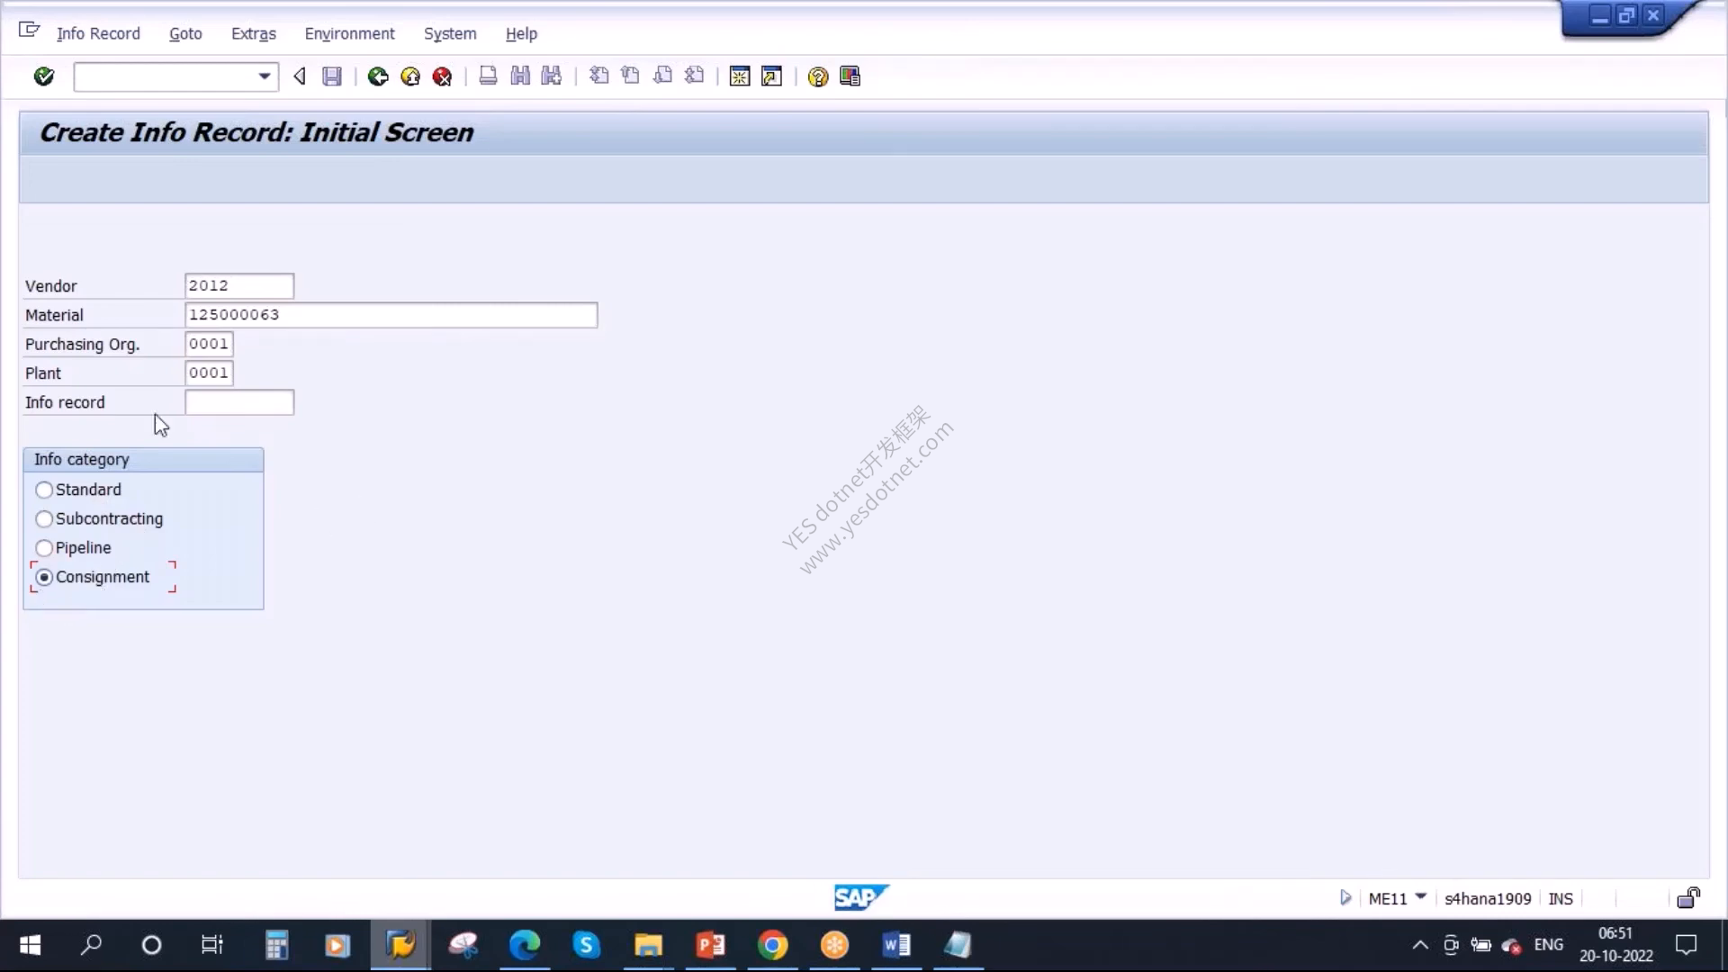The height and width of the screenshot is (972, 1728).
Task: Show hidden system tray icons chevron
Action: pos(1419,945)
